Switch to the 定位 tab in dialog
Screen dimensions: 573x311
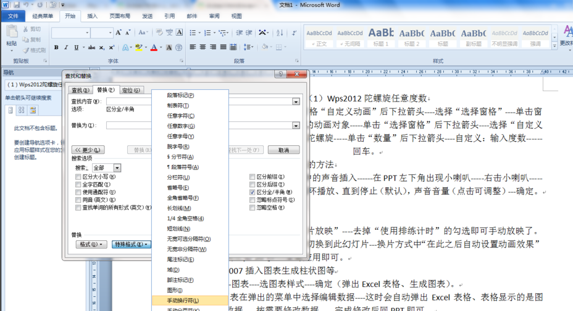tap(131, 90)
